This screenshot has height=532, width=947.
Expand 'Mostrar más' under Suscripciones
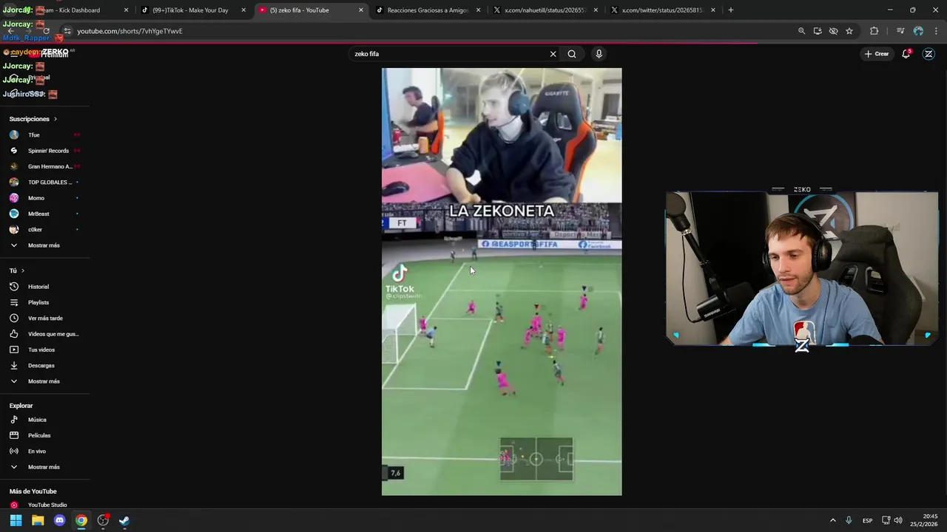click(44, 245)
